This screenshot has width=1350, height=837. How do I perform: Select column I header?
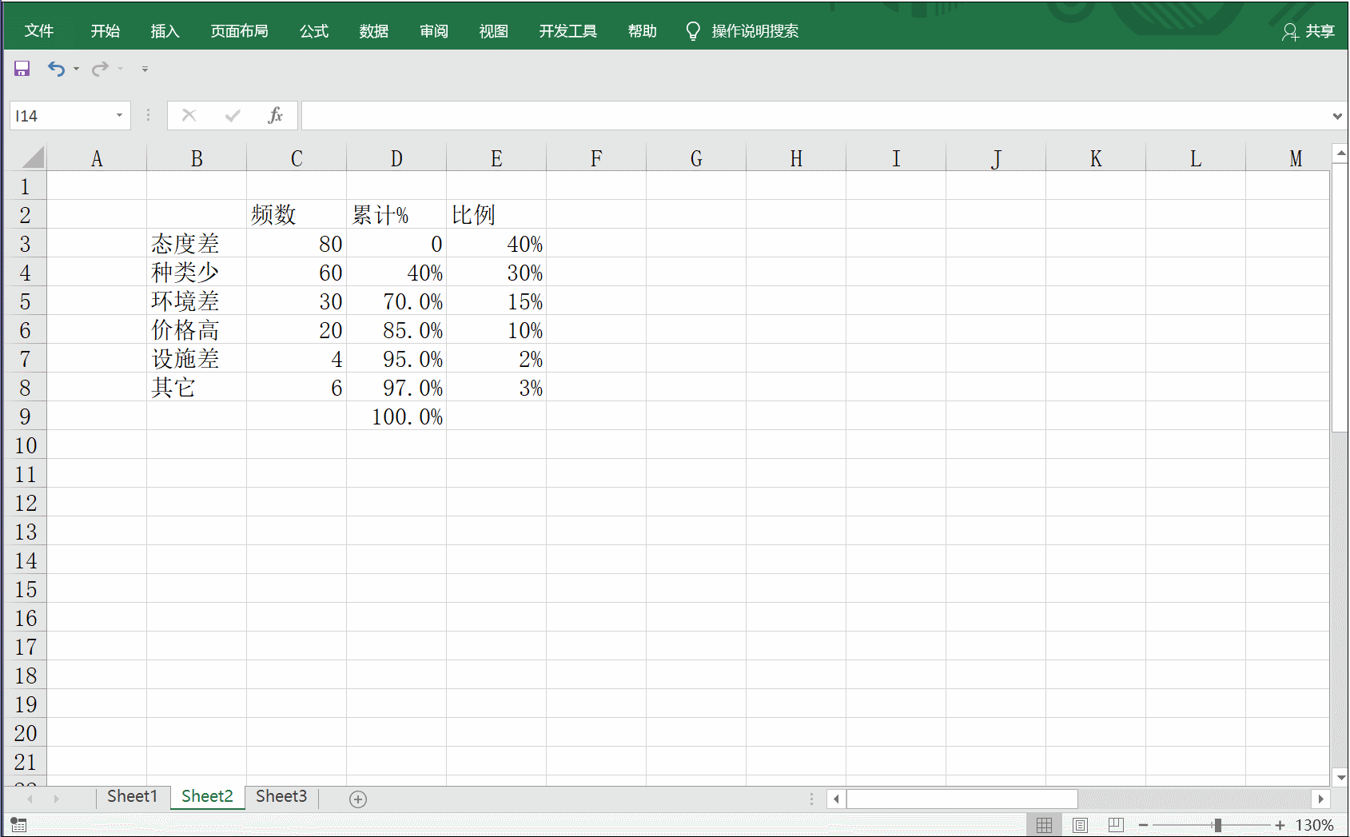click(896, 158)
